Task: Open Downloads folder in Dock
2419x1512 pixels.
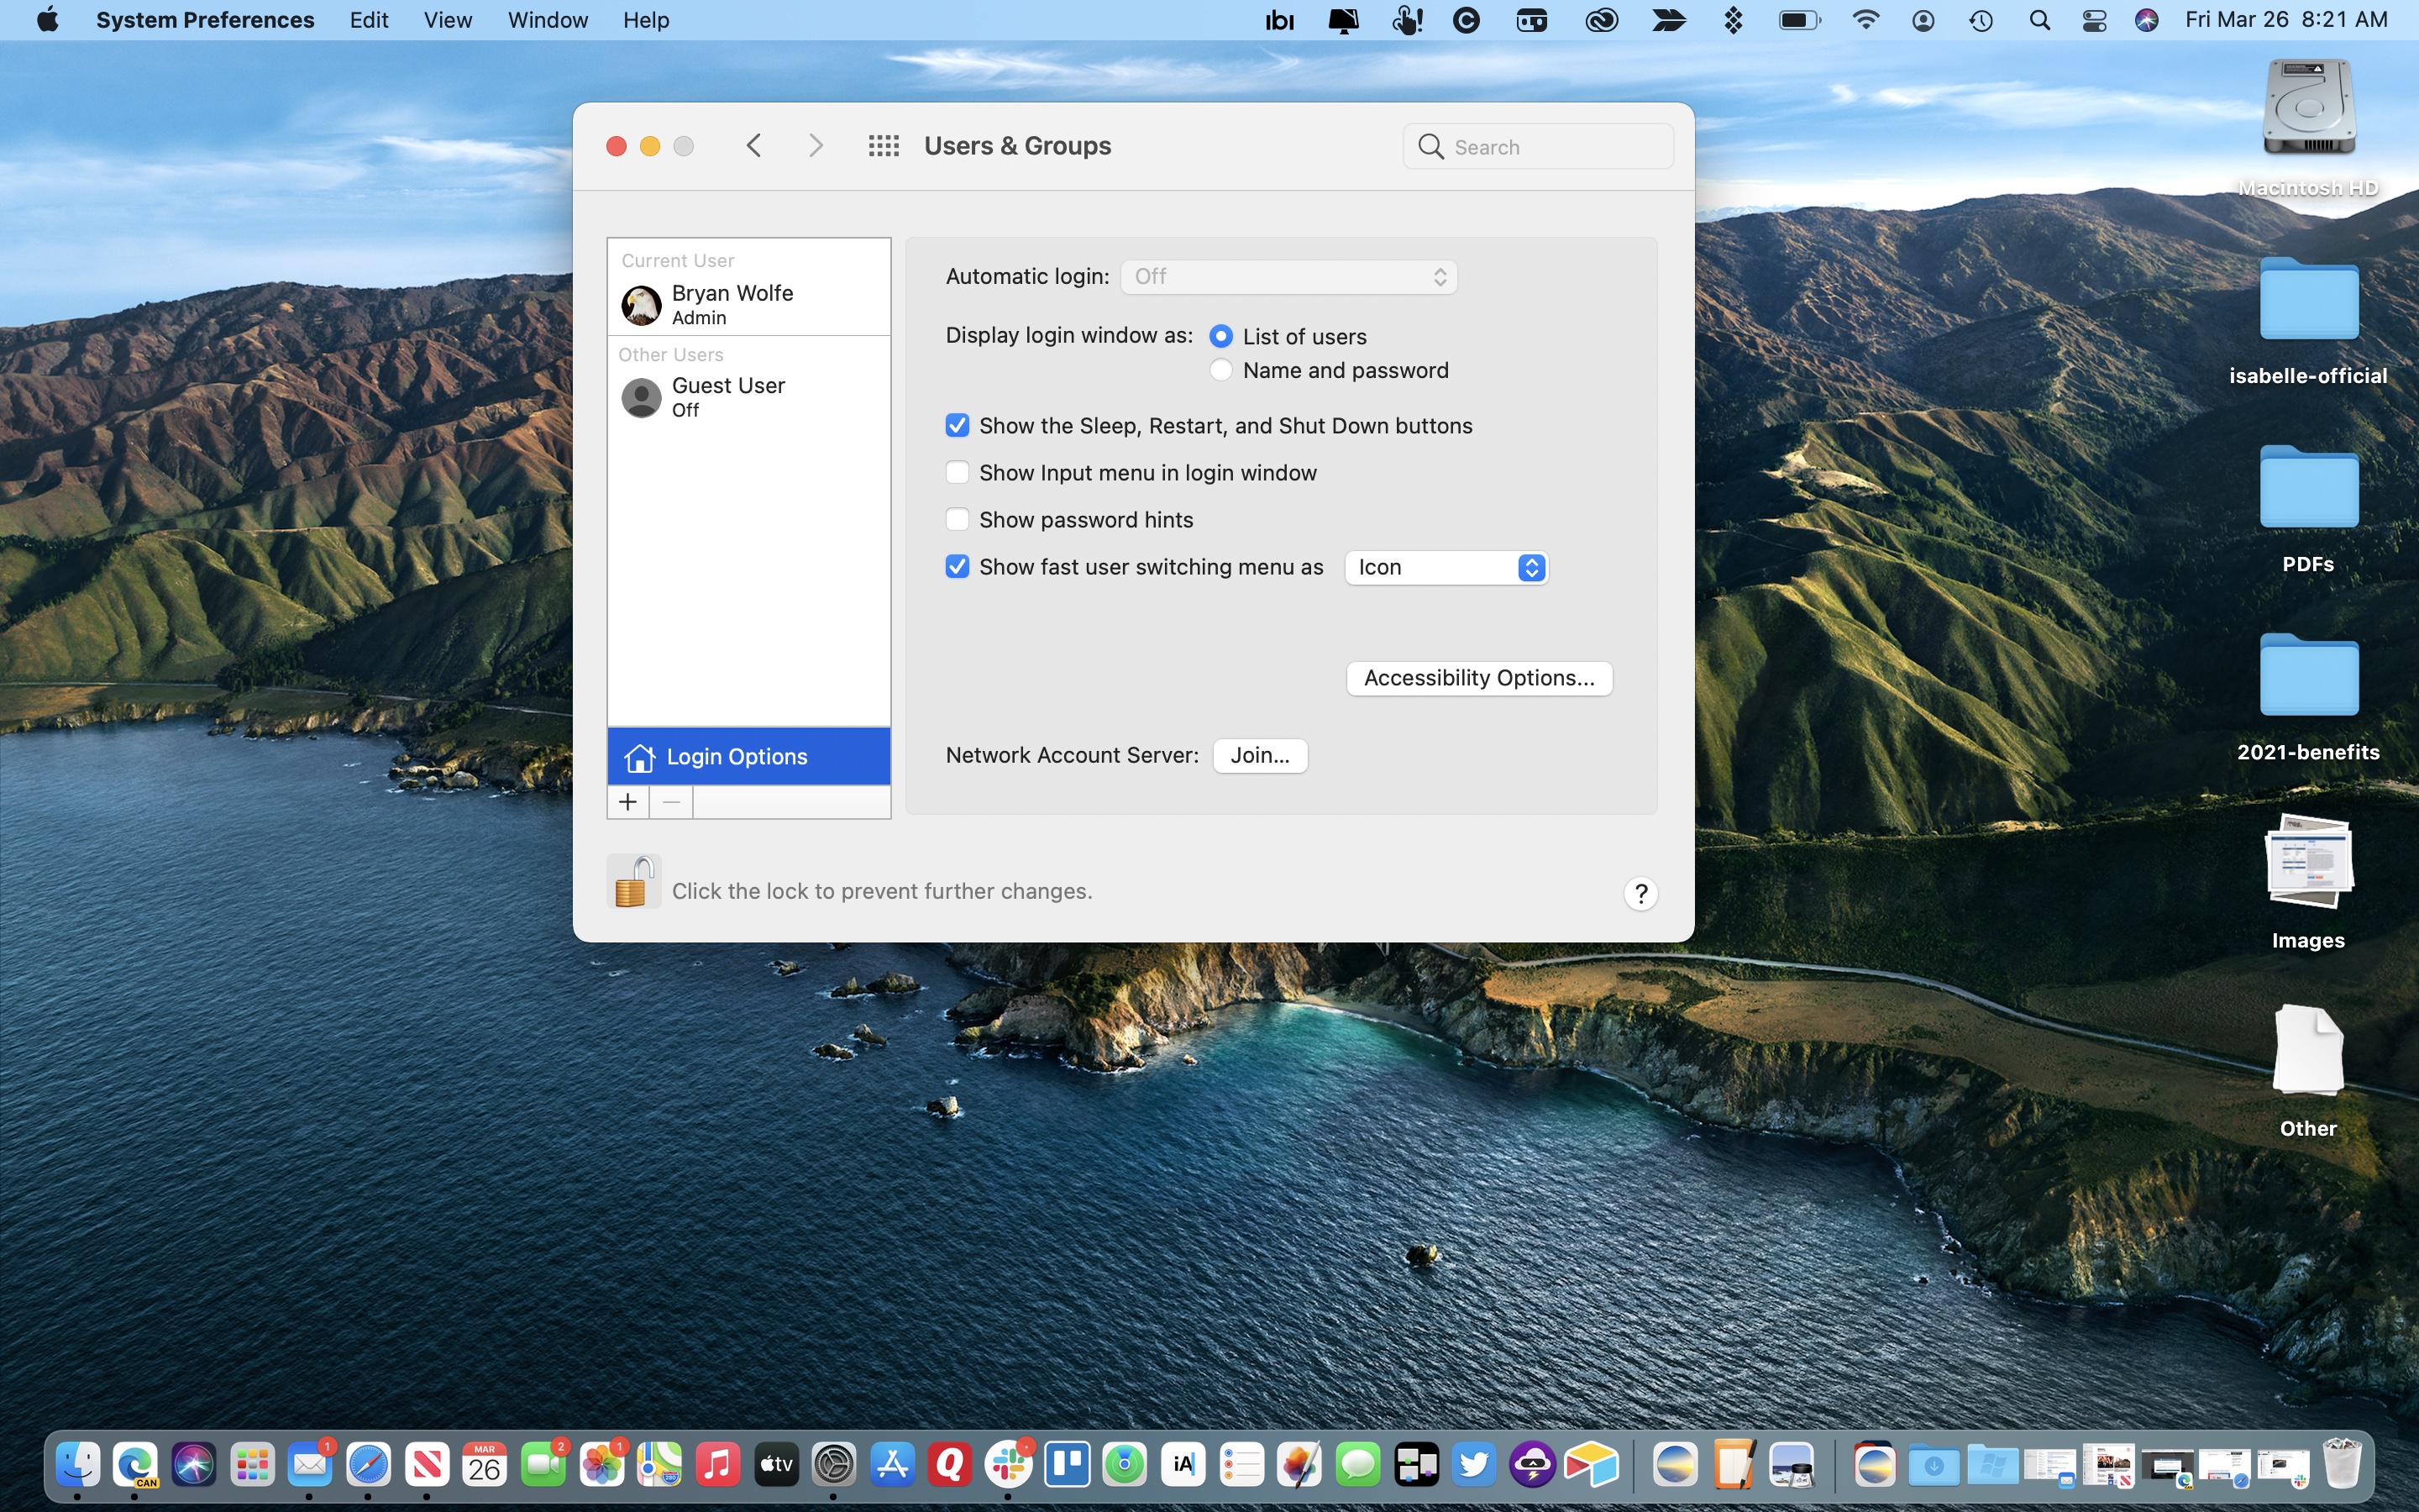Action: point(1934,1466)
